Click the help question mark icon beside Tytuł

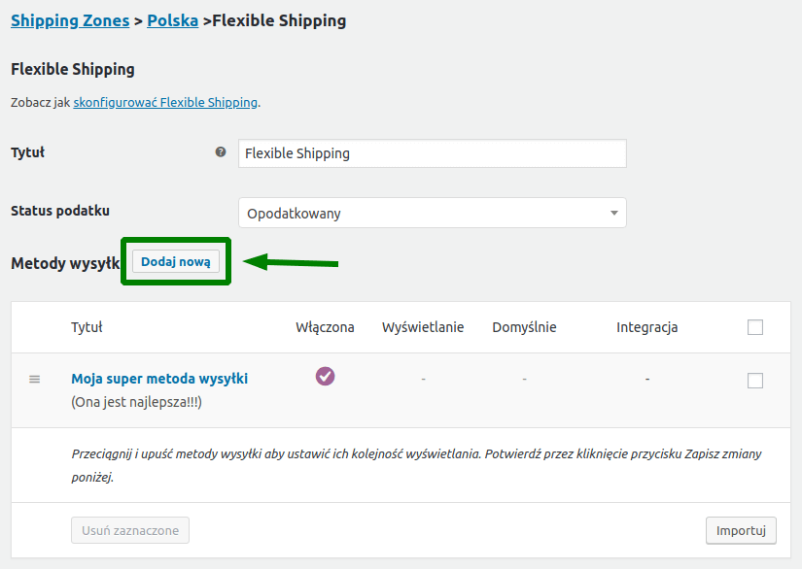221,152
